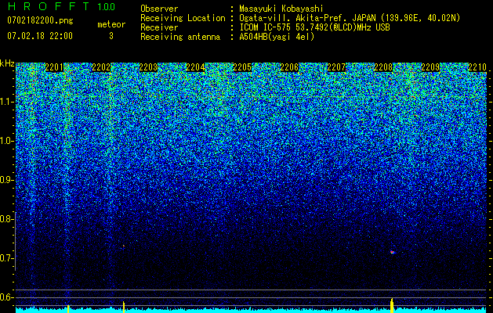Select observer name Masayuki Kobayashi
Image resolution: width=493 pixels, height=313 pixels.
(281, 9)
